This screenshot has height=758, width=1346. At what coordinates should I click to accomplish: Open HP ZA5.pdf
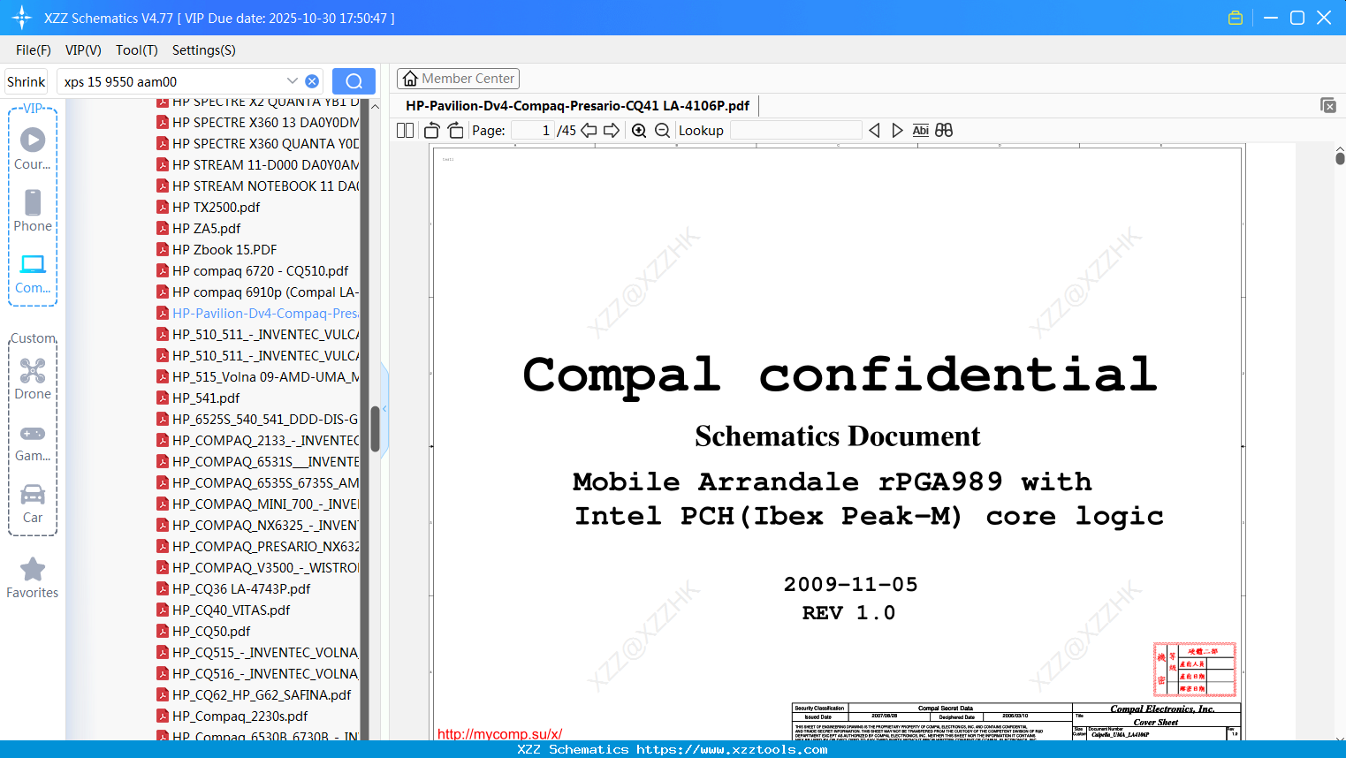pyautogui.click(x=199, y=228)
